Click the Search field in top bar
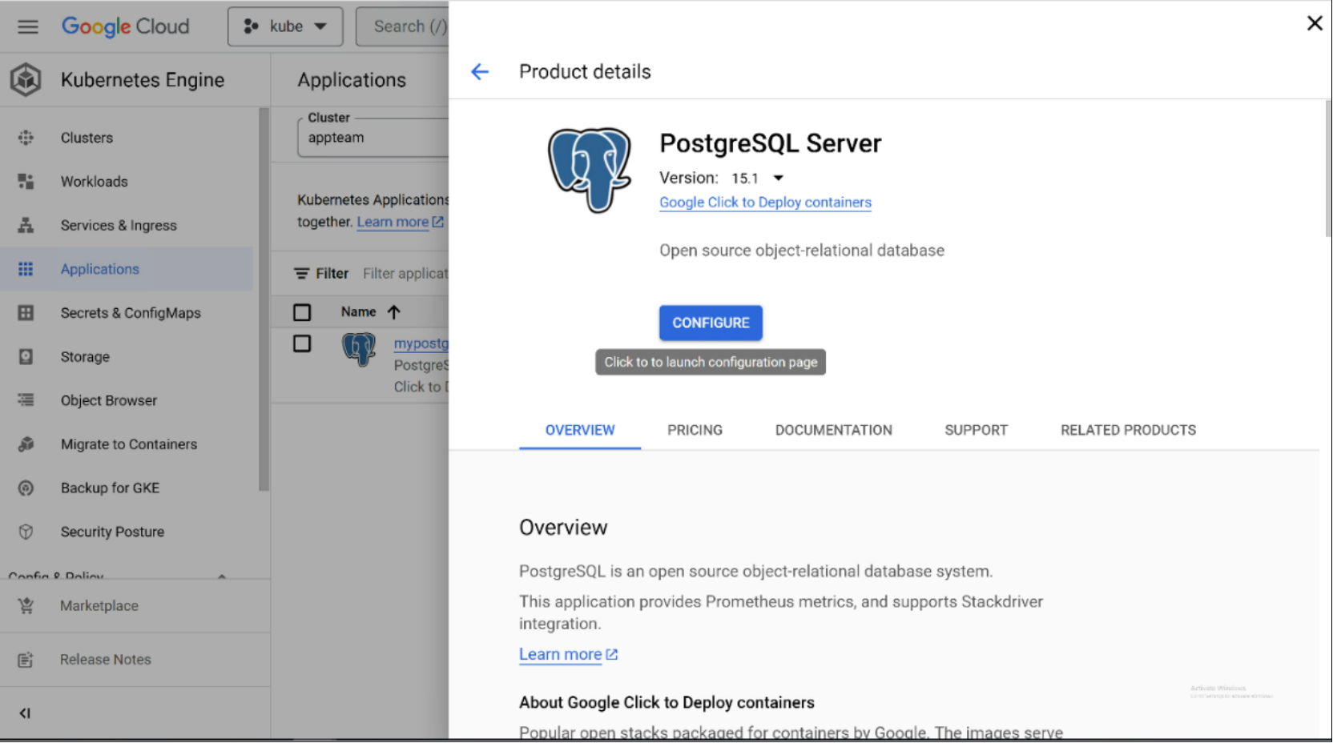 coord(402,26)
